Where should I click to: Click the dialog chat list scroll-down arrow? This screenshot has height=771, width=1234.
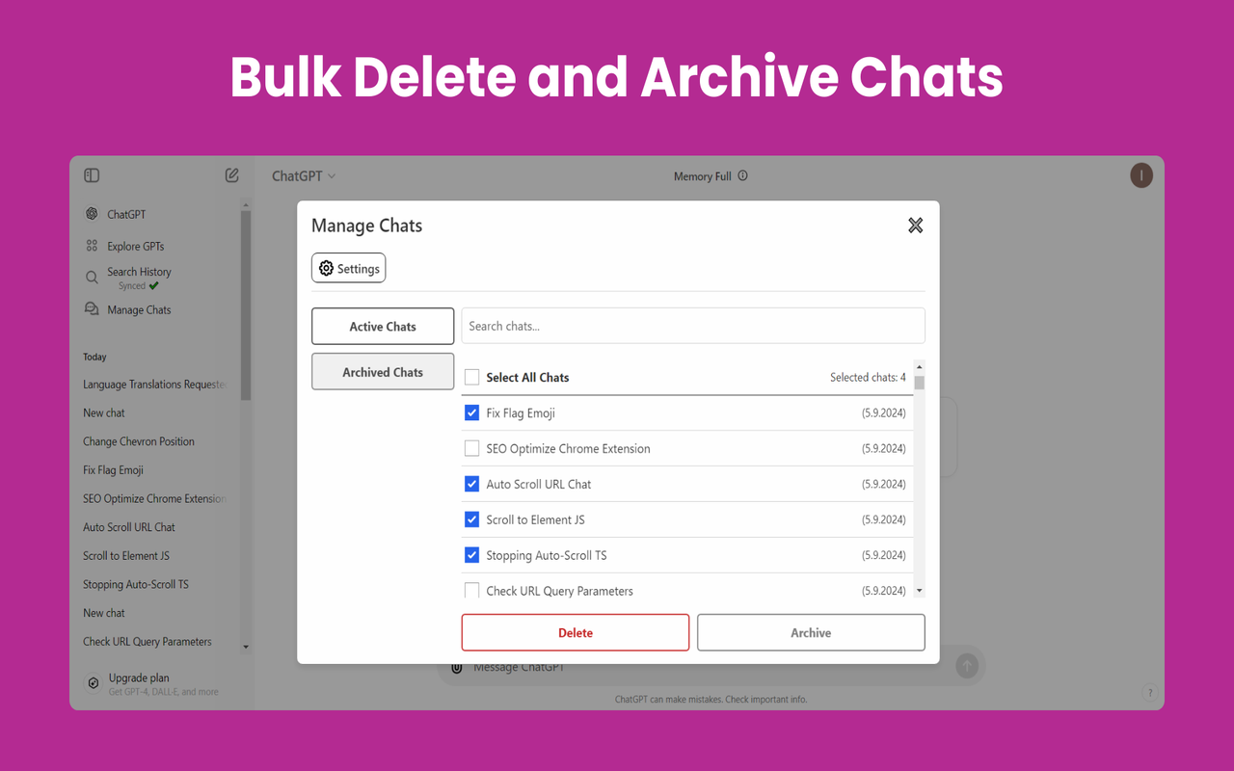pyautogui.click(x=920, y=591)
